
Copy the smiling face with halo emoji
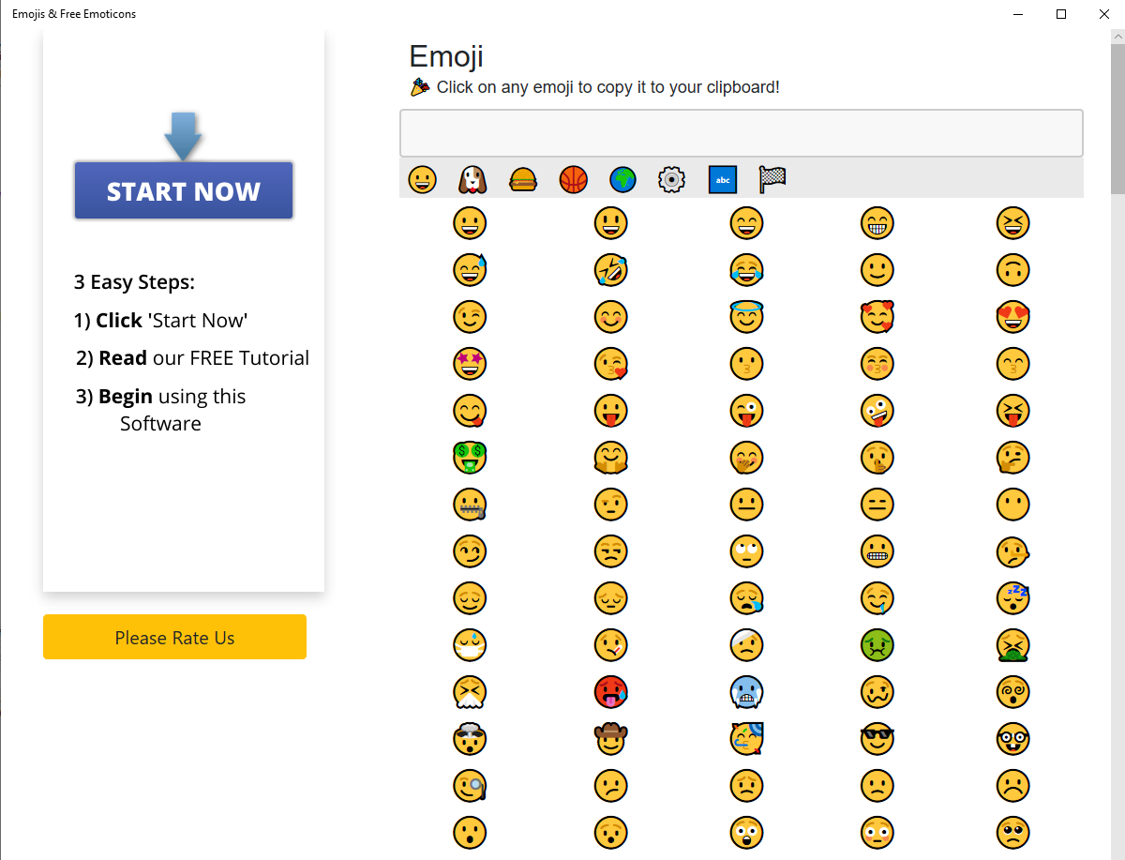(746, 317)
